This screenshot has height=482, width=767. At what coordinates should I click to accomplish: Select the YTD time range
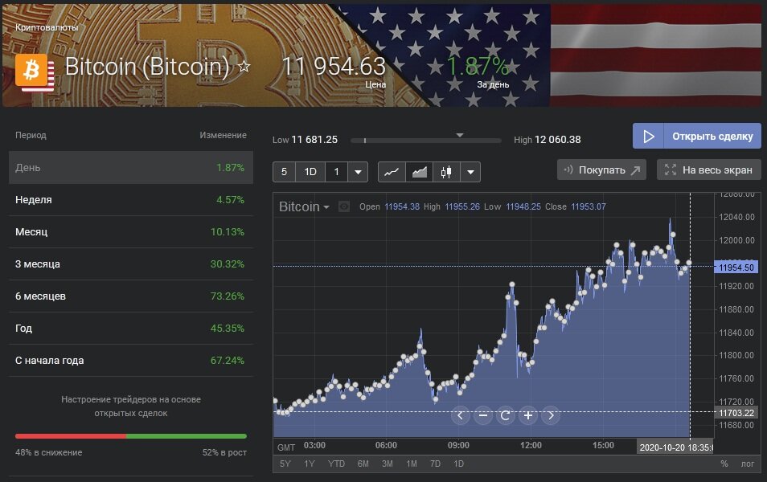click(x=336, y=464)
